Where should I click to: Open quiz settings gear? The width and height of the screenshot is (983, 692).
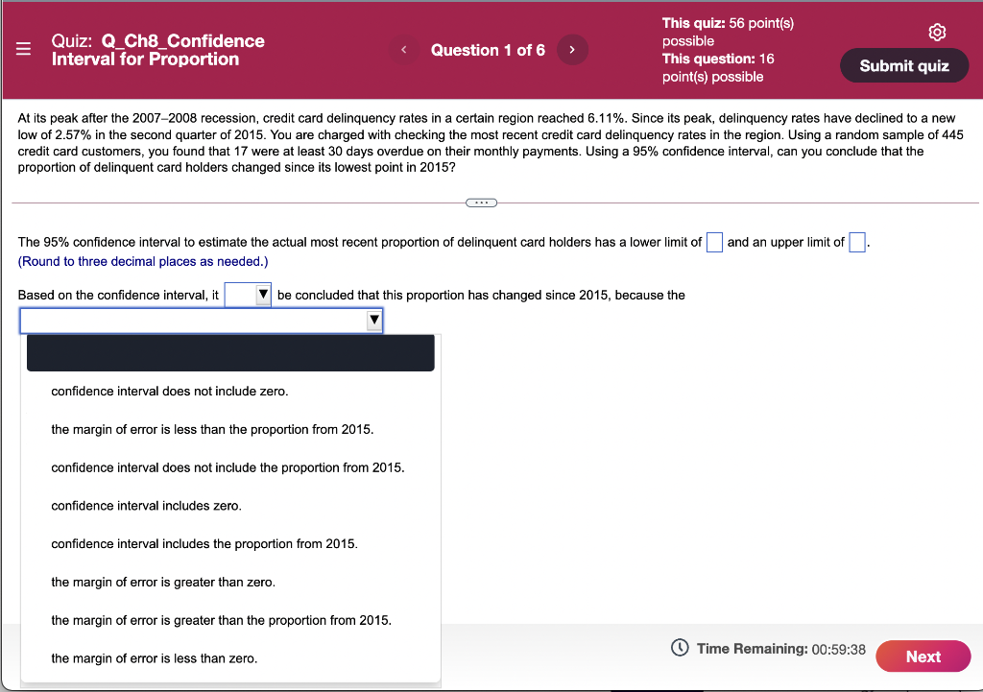click(937, 32)
